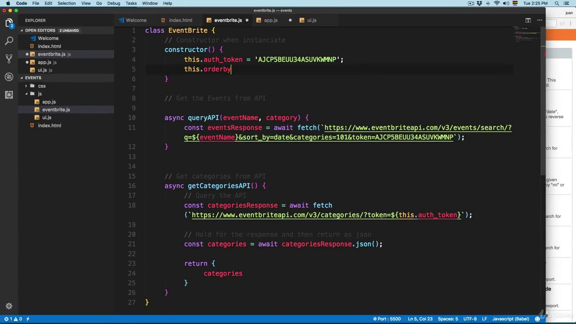Switch to the ui.js editor tab
The width and height of the screenshot is (576, 324).
(x=312, y=20)
